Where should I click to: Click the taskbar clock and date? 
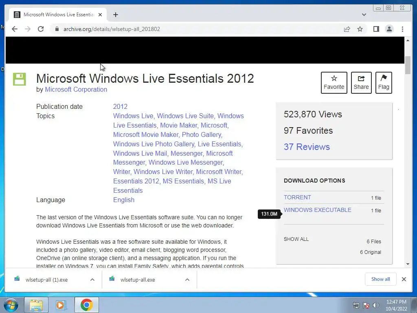point(396,305)
